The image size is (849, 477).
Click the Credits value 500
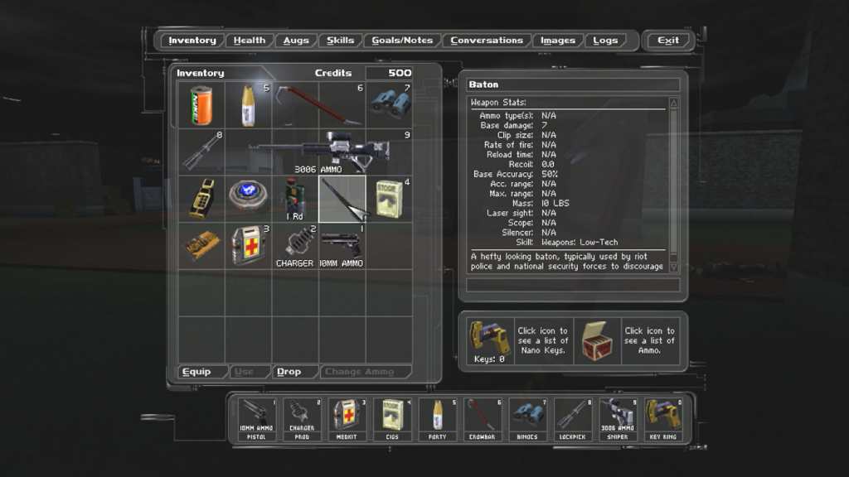(400, 73)
